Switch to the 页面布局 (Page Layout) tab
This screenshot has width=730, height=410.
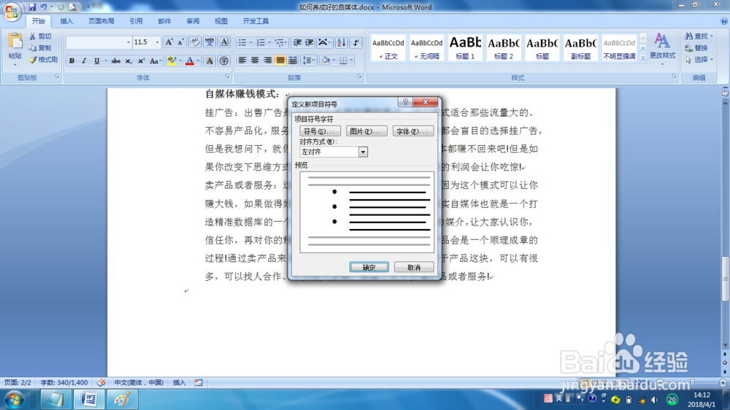[101, 21]
